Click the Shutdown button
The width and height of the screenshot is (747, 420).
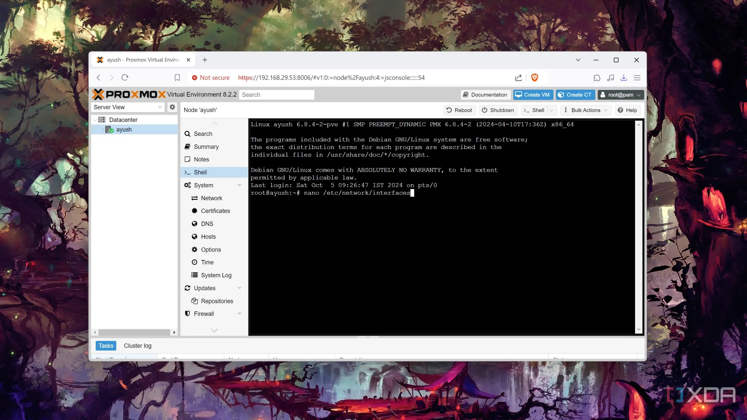[x=498, y=110]
